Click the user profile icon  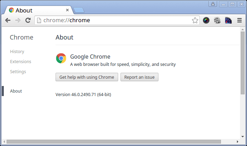coord(213,4)
